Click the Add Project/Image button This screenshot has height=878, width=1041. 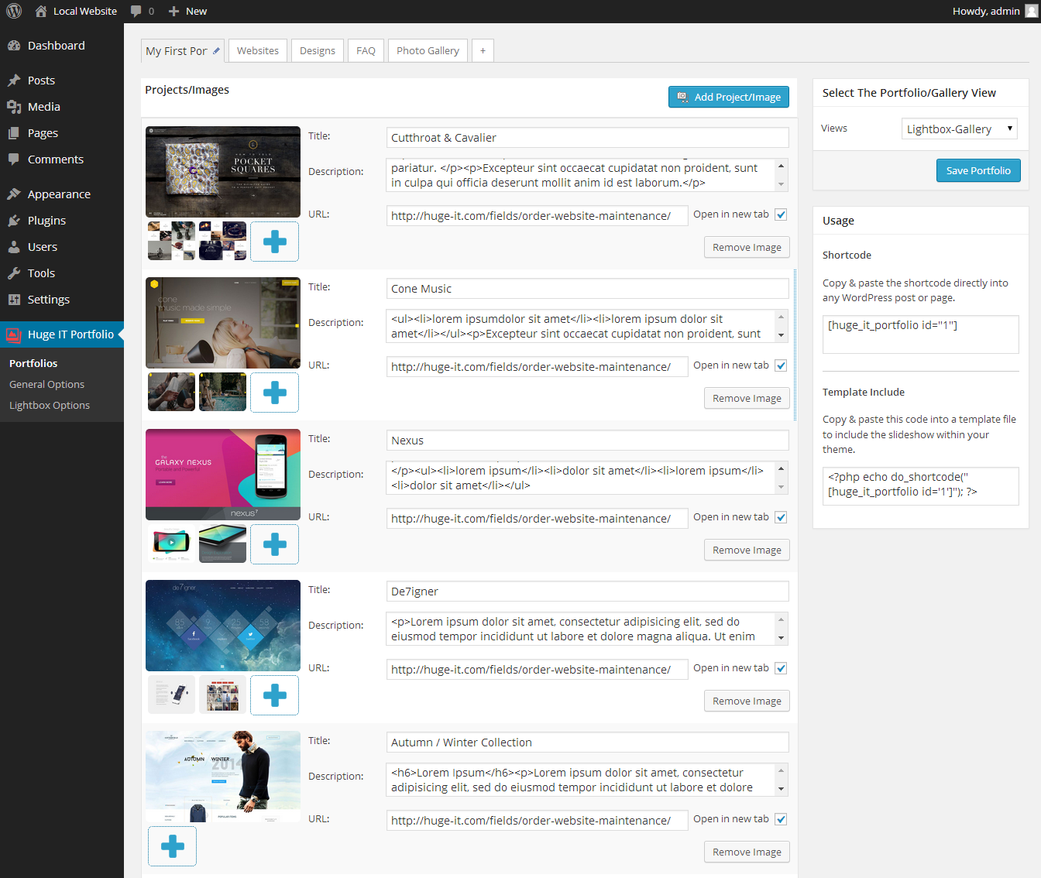(x=729, y=97)
